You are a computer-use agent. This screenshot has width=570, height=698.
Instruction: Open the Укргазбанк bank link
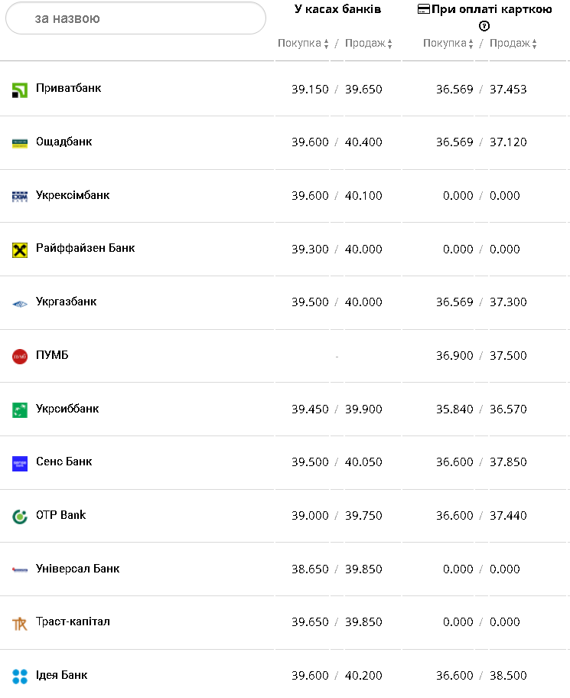coord(67,302)
